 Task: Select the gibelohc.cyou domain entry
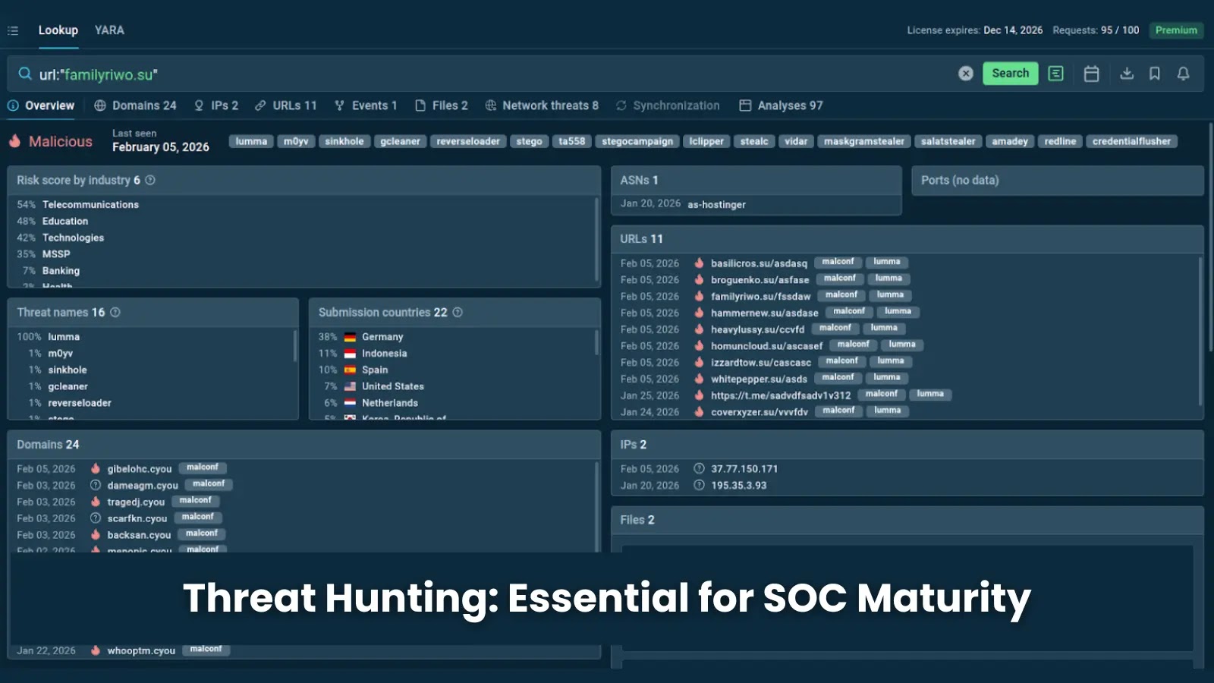click(139, 469)
